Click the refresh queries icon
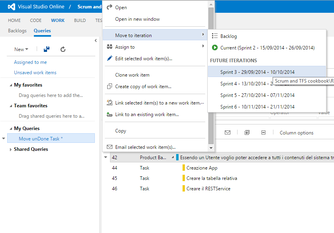This screenshot has height=233, width=334. pos(63,49)
